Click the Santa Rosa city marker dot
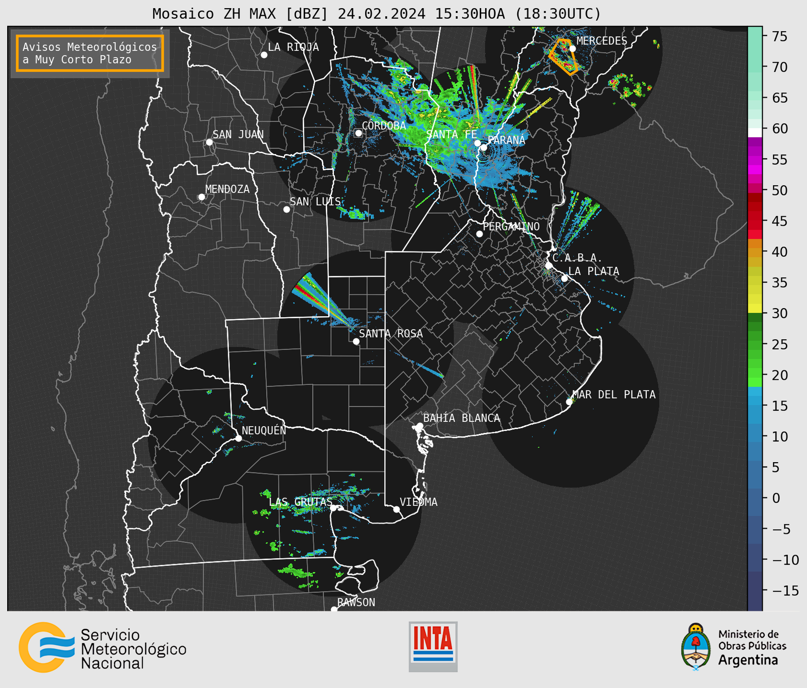Viewport: 807px width, 688px height. 356,342
